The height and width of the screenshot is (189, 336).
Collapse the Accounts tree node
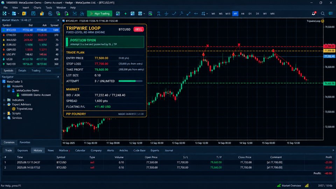point(4,86)
